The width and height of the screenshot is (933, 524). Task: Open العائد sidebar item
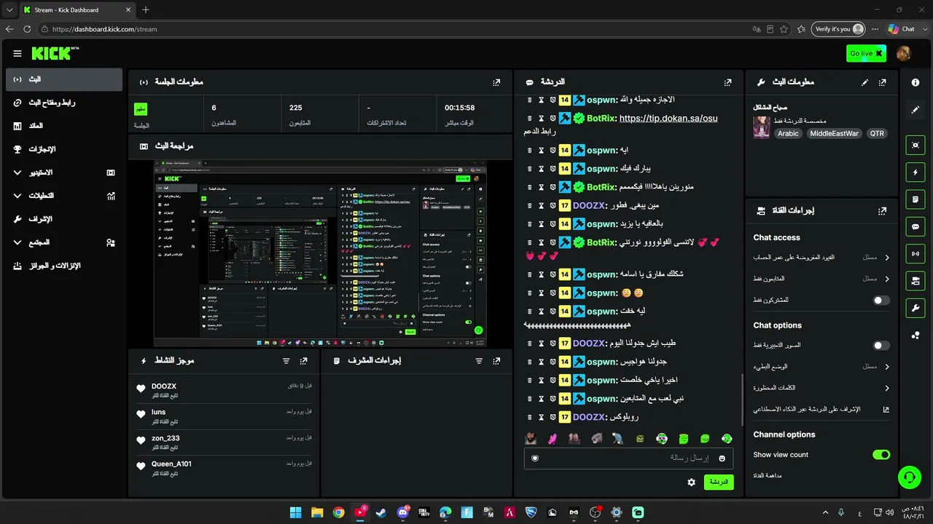pos(64,126)
